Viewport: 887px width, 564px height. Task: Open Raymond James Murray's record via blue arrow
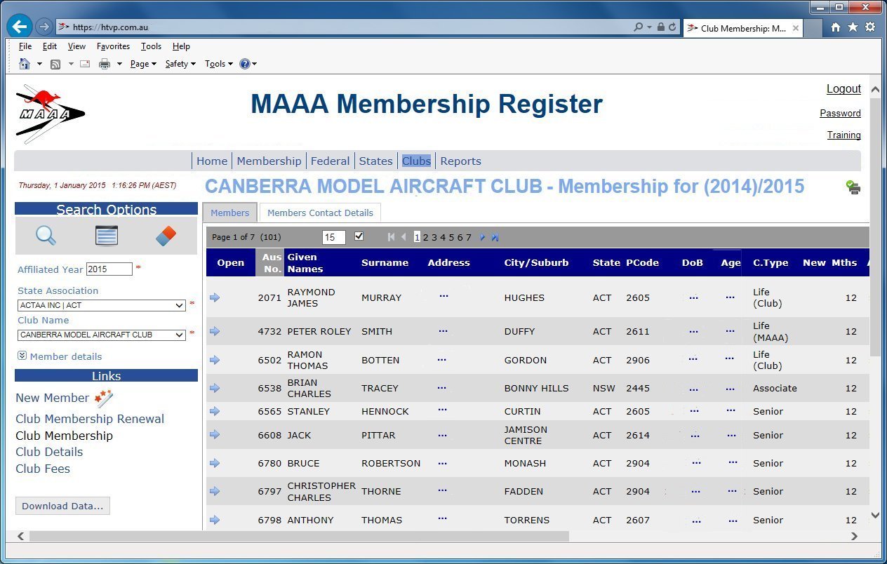coord(215,297)
